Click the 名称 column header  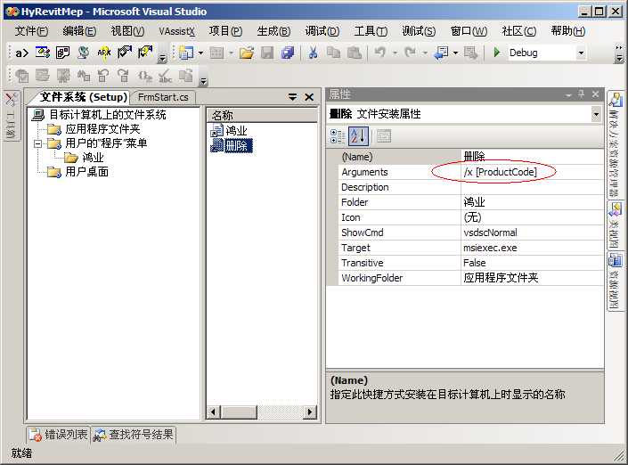tap(262, 115)
